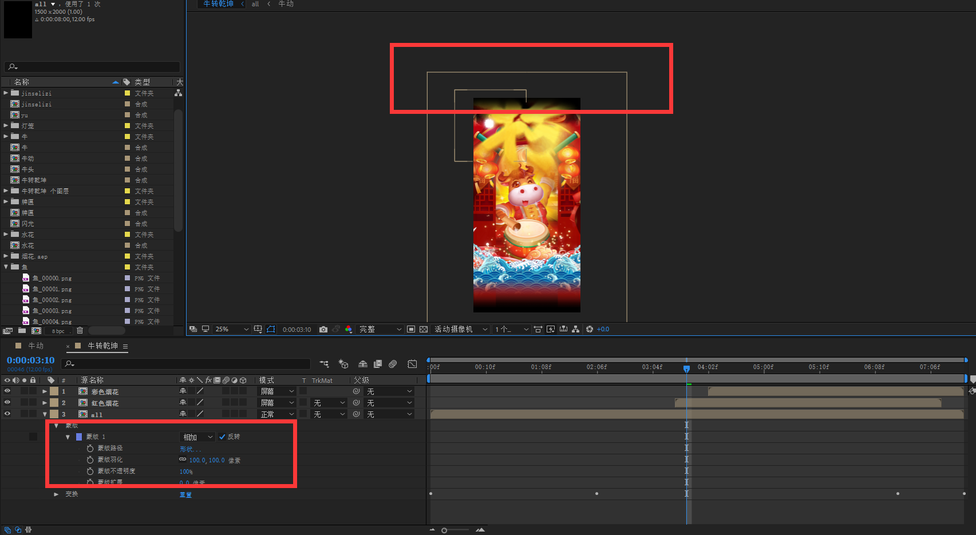Open the resolution dropdown showing 完整
The image size is (976, 535).
click(x=380, y=329)
